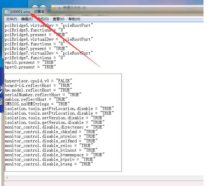Open the 编辑(E) menu
Image resolution: width=209 pixels, height=186 pixels.
(27, 19)
